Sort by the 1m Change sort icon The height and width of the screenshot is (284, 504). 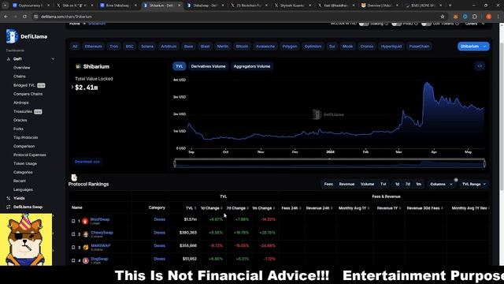pos(274,208)
